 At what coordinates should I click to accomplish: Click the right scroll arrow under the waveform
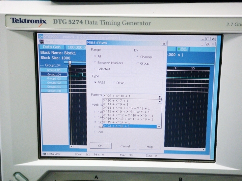(x=204, y=150)
